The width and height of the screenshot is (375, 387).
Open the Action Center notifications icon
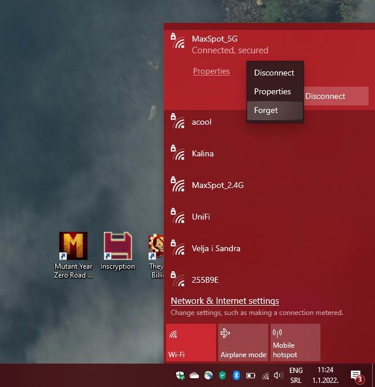(356, 376)
